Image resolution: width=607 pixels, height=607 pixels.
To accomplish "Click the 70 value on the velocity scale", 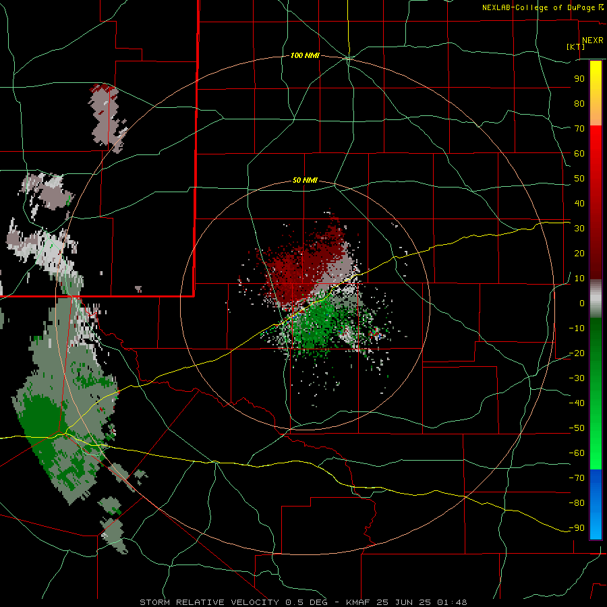I will (579, 129).
